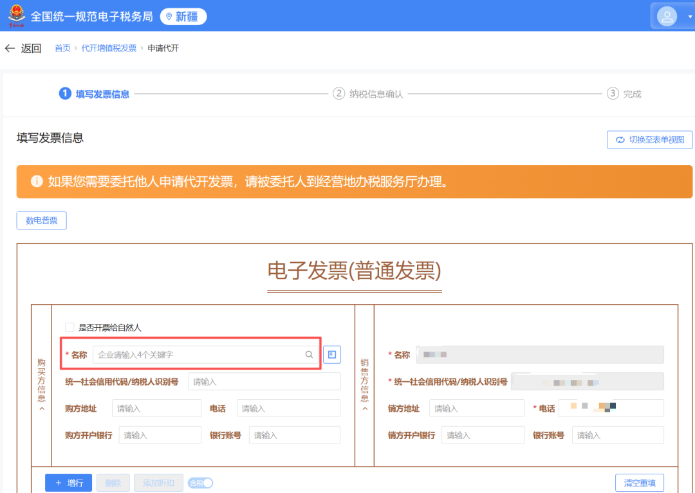This screenshot has width=695, height=493.
Task: Click buyer 名称 search input field
Action: tap(206, 354)
